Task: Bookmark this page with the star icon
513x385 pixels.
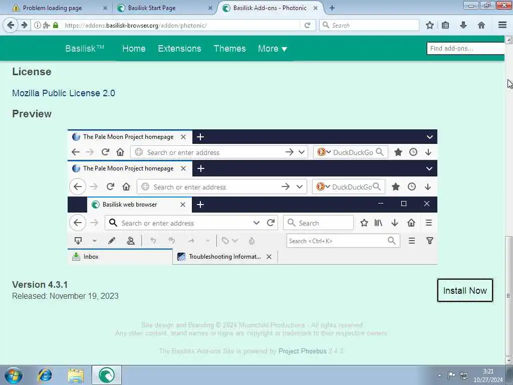Action: tap(429, 25)
